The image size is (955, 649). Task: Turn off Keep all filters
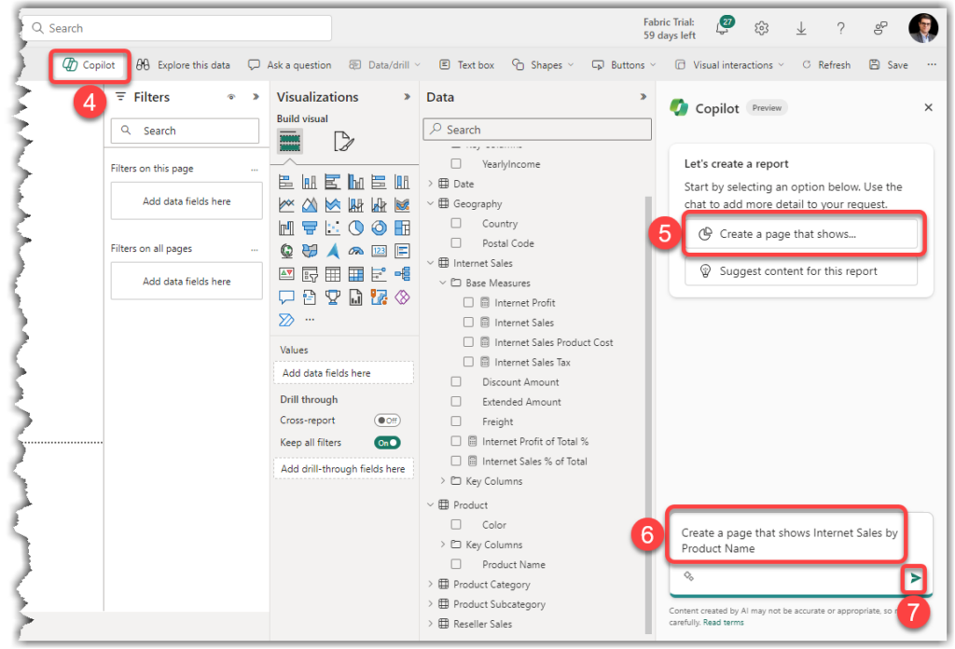[387, 442]
